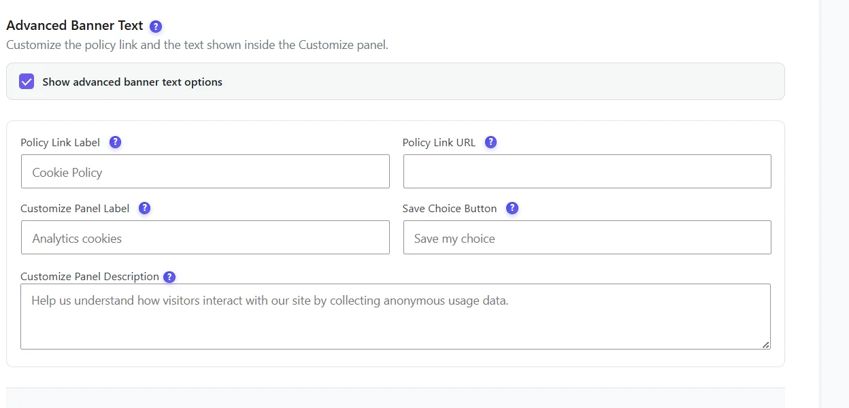Uncheck Show advanced banner text options
Image resolution: width=849 pixels, height=408 pixels.
(27, 82)
